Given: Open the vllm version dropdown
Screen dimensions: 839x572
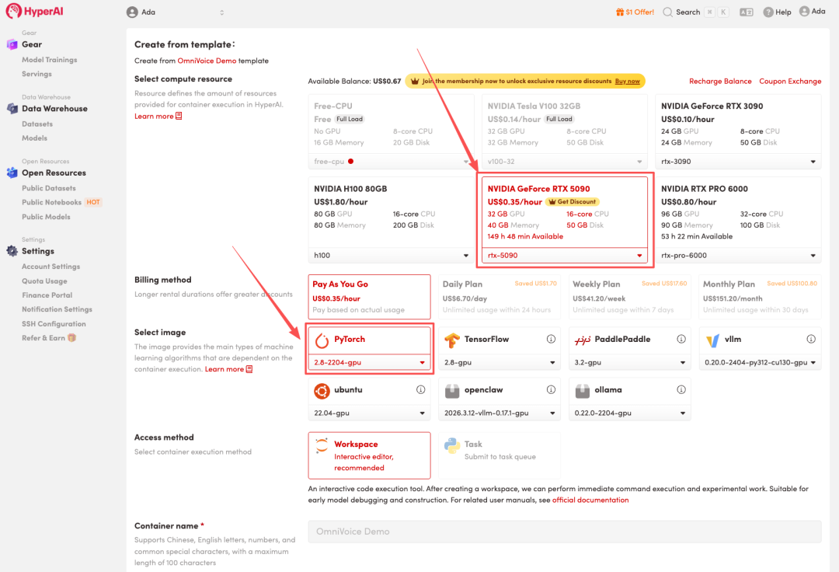Looking at the screenshot, I should click(x=760, y=362).
